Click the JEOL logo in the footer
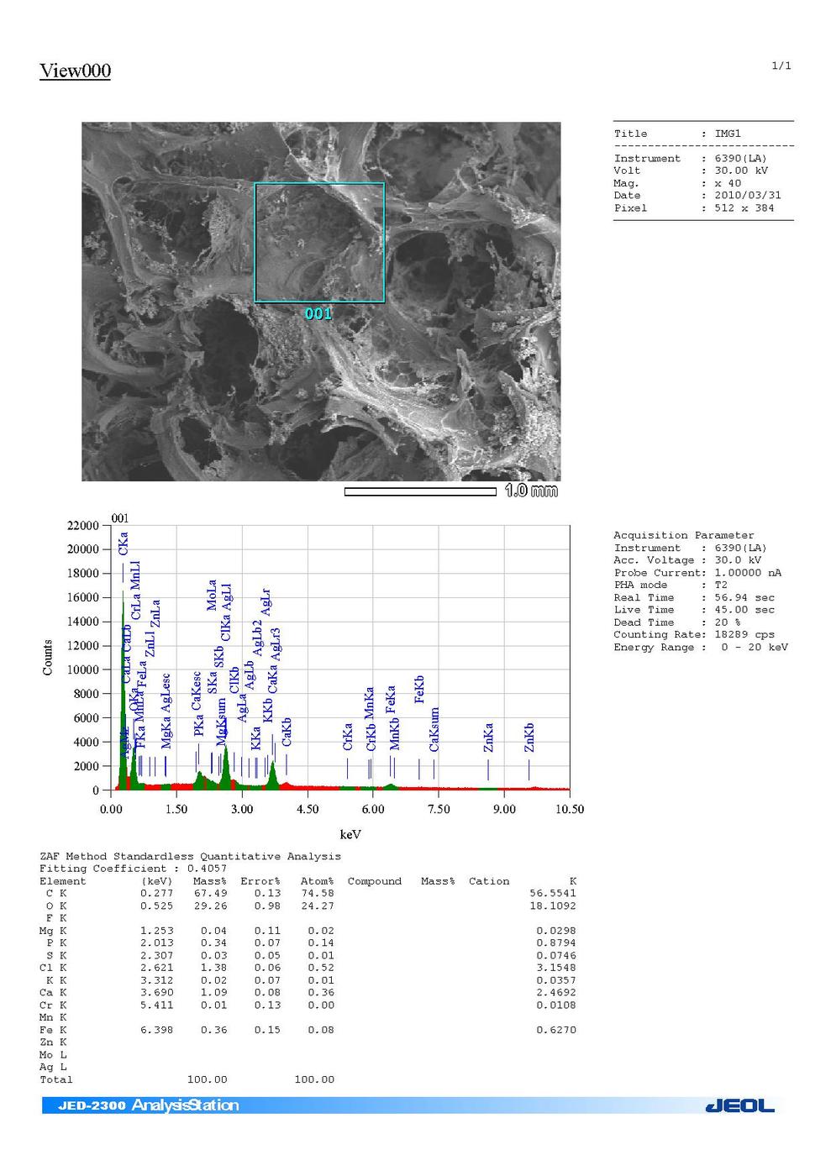Screen dimensions: 831x1176 [739, 1105]
